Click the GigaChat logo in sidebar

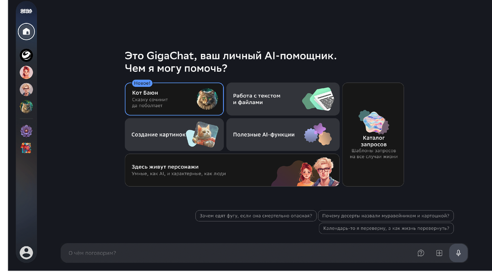pyautogui.click(x=26, y=11)
